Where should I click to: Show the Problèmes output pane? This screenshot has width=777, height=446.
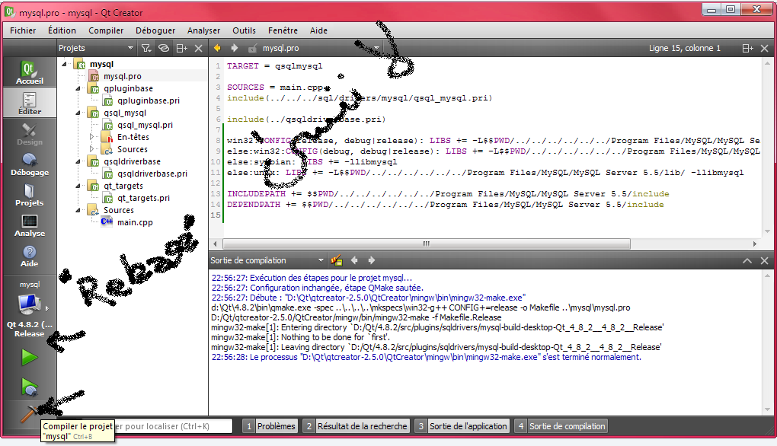270,426
